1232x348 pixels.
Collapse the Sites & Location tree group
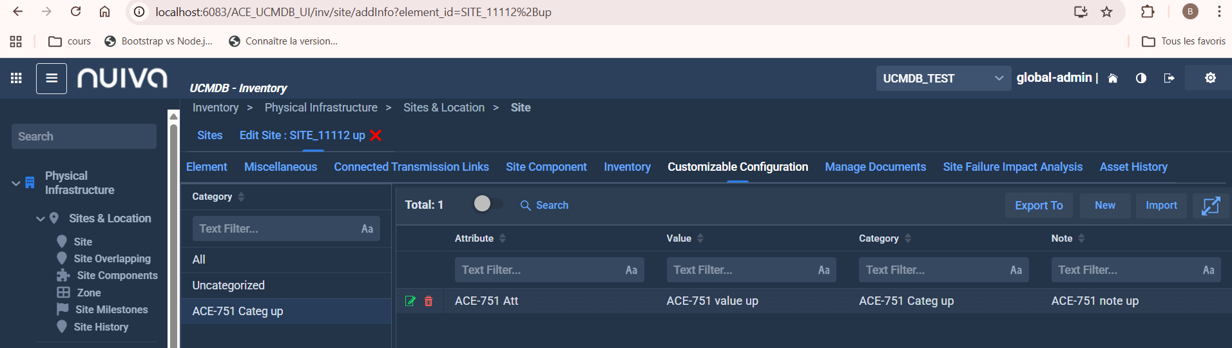41,218
